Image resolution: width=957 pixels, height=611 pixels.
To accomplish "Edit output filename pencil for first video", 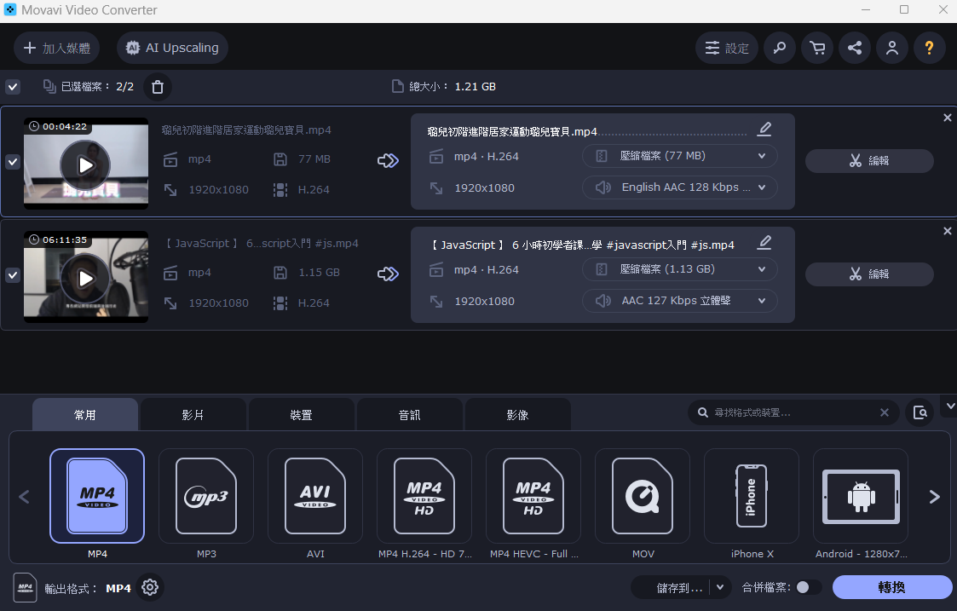I will pyautogui.click(x=764, y=129).
